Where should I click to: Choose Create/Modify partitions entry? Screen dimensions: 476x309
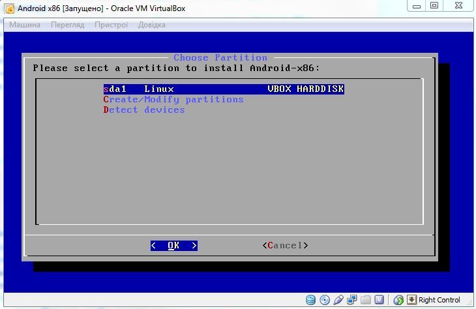[x=173, y=99]
